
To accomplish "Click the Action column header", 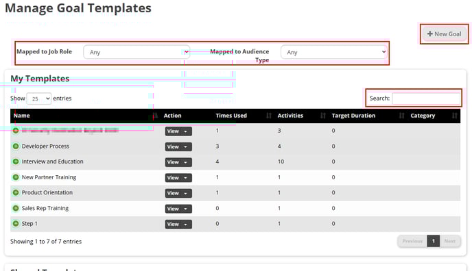I will click(x=172, y=116).
